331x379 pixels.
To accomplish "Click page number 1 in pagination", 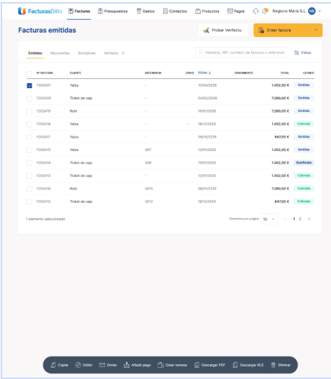I will 294,219.
